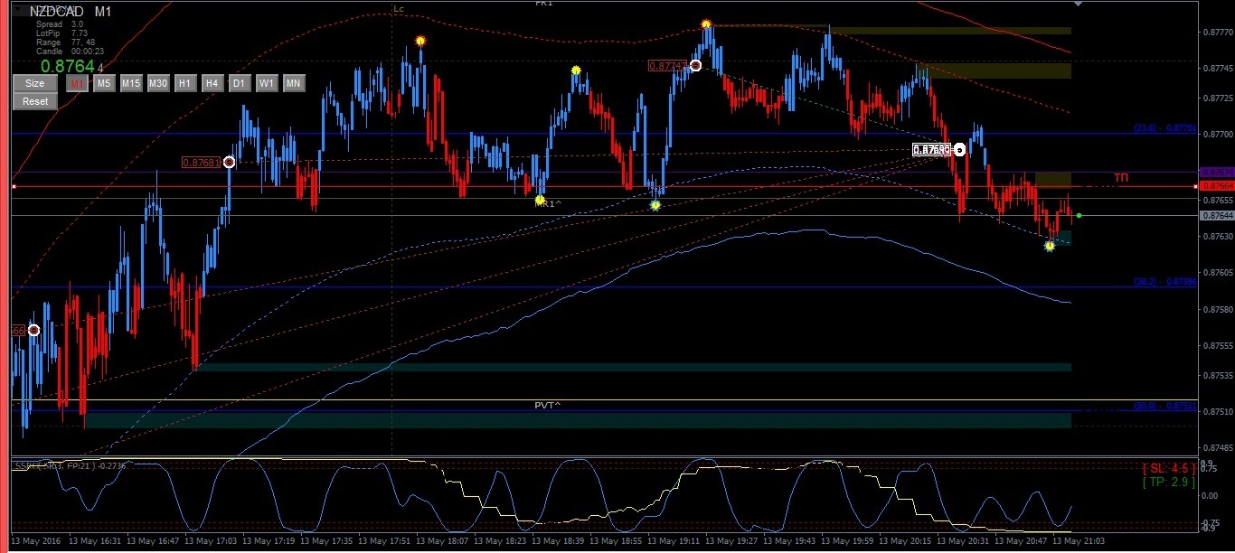Select yellow star marker at 19:11 low

(655, 205)
